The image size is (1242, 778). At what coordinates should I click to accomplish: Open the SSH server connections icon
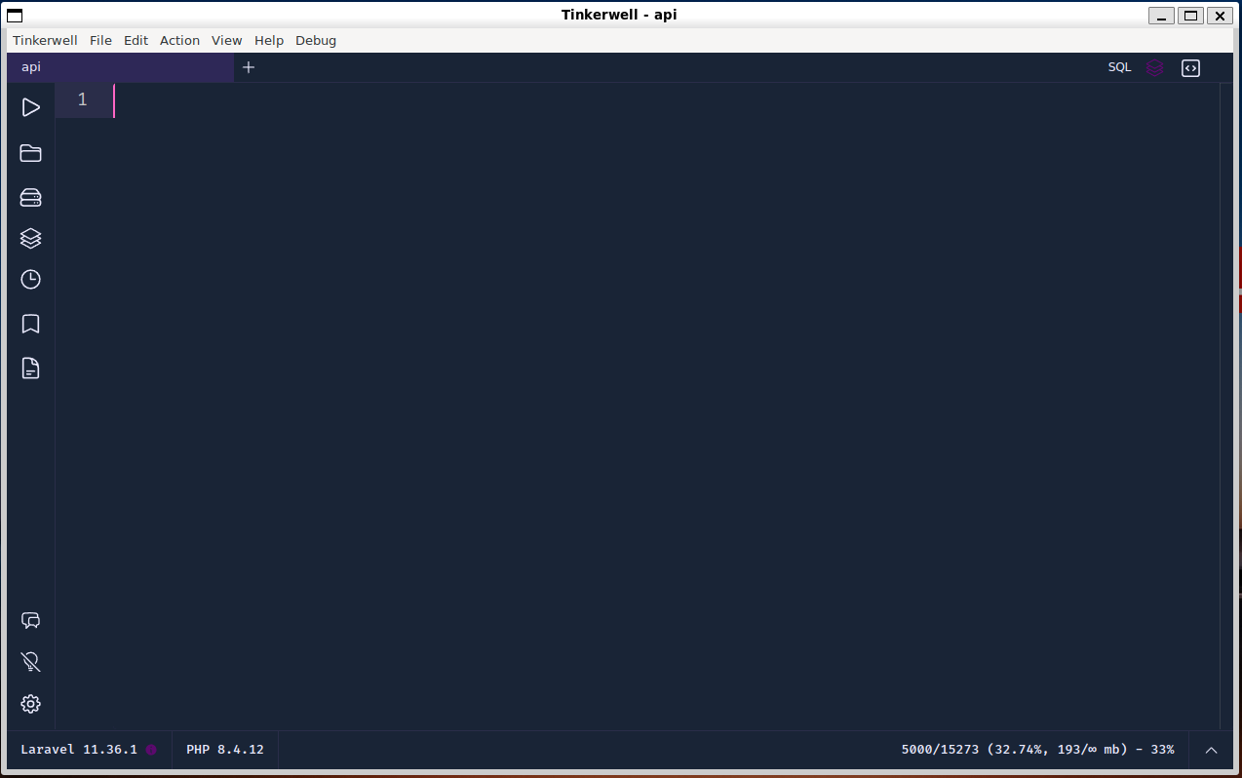click(x=30, y=197)
